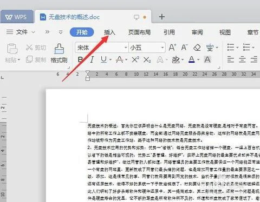Select the 无盘技术的概述.doc document tab
The width and height of the screenshot is (260, 202).
(x=93, y=17)
